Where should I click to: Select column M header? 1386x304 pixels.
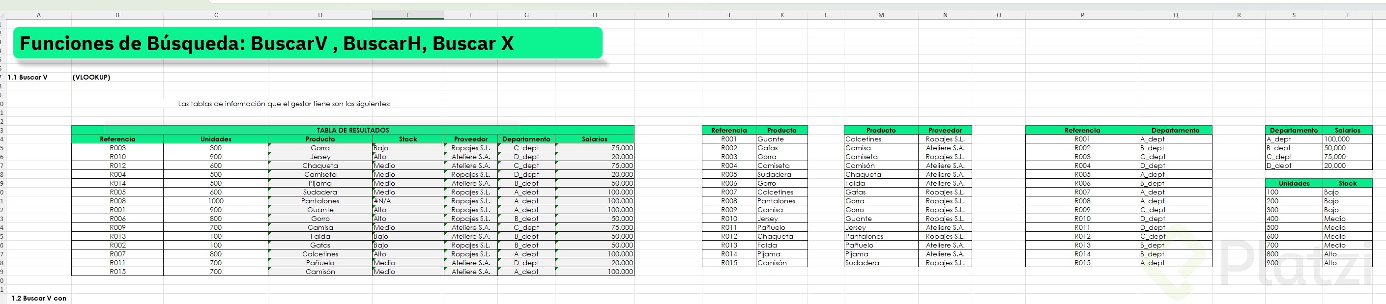[881, 15]
